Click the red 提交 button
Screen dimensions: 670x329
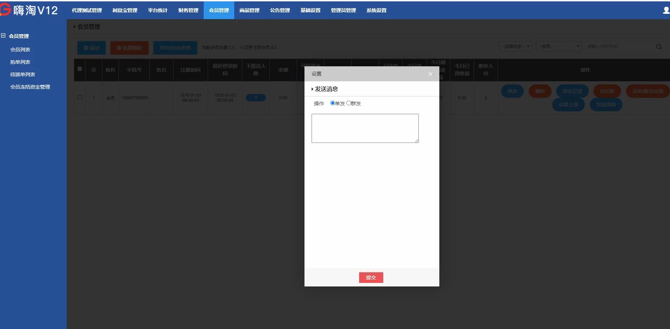371,278
